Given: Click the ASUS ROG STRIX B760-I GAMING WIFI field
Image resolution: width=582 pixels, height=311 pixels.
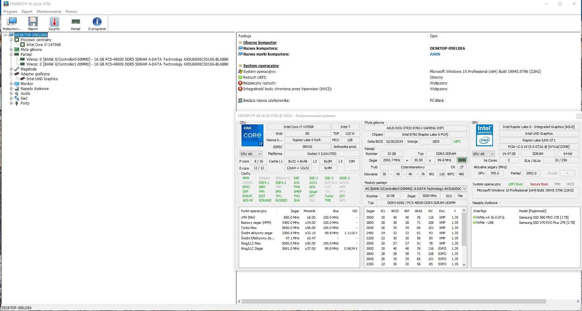Looking at the screenshot, I should click(415, 128).
